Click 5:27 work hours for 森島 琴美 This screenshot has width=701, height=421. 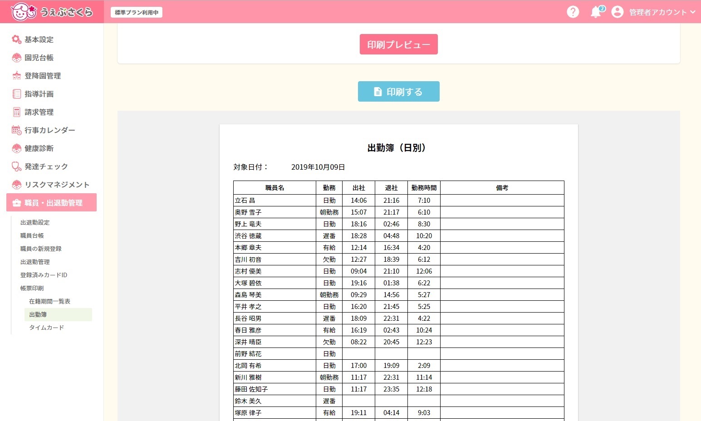coord(424,295)
